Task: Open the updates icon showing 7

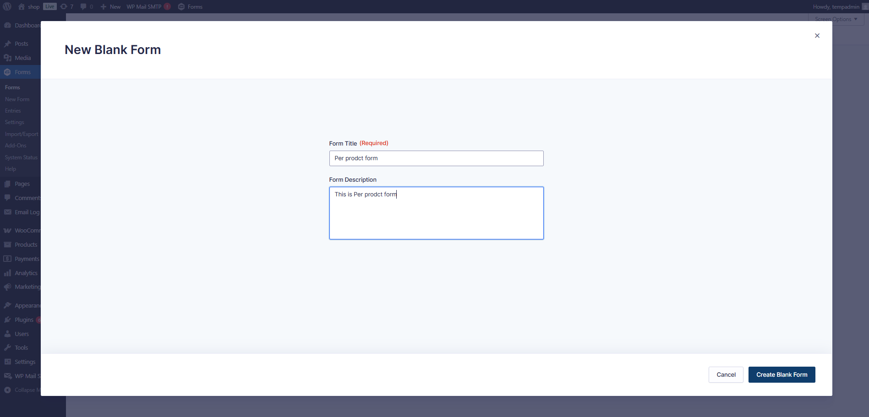Action: [64, 6]
